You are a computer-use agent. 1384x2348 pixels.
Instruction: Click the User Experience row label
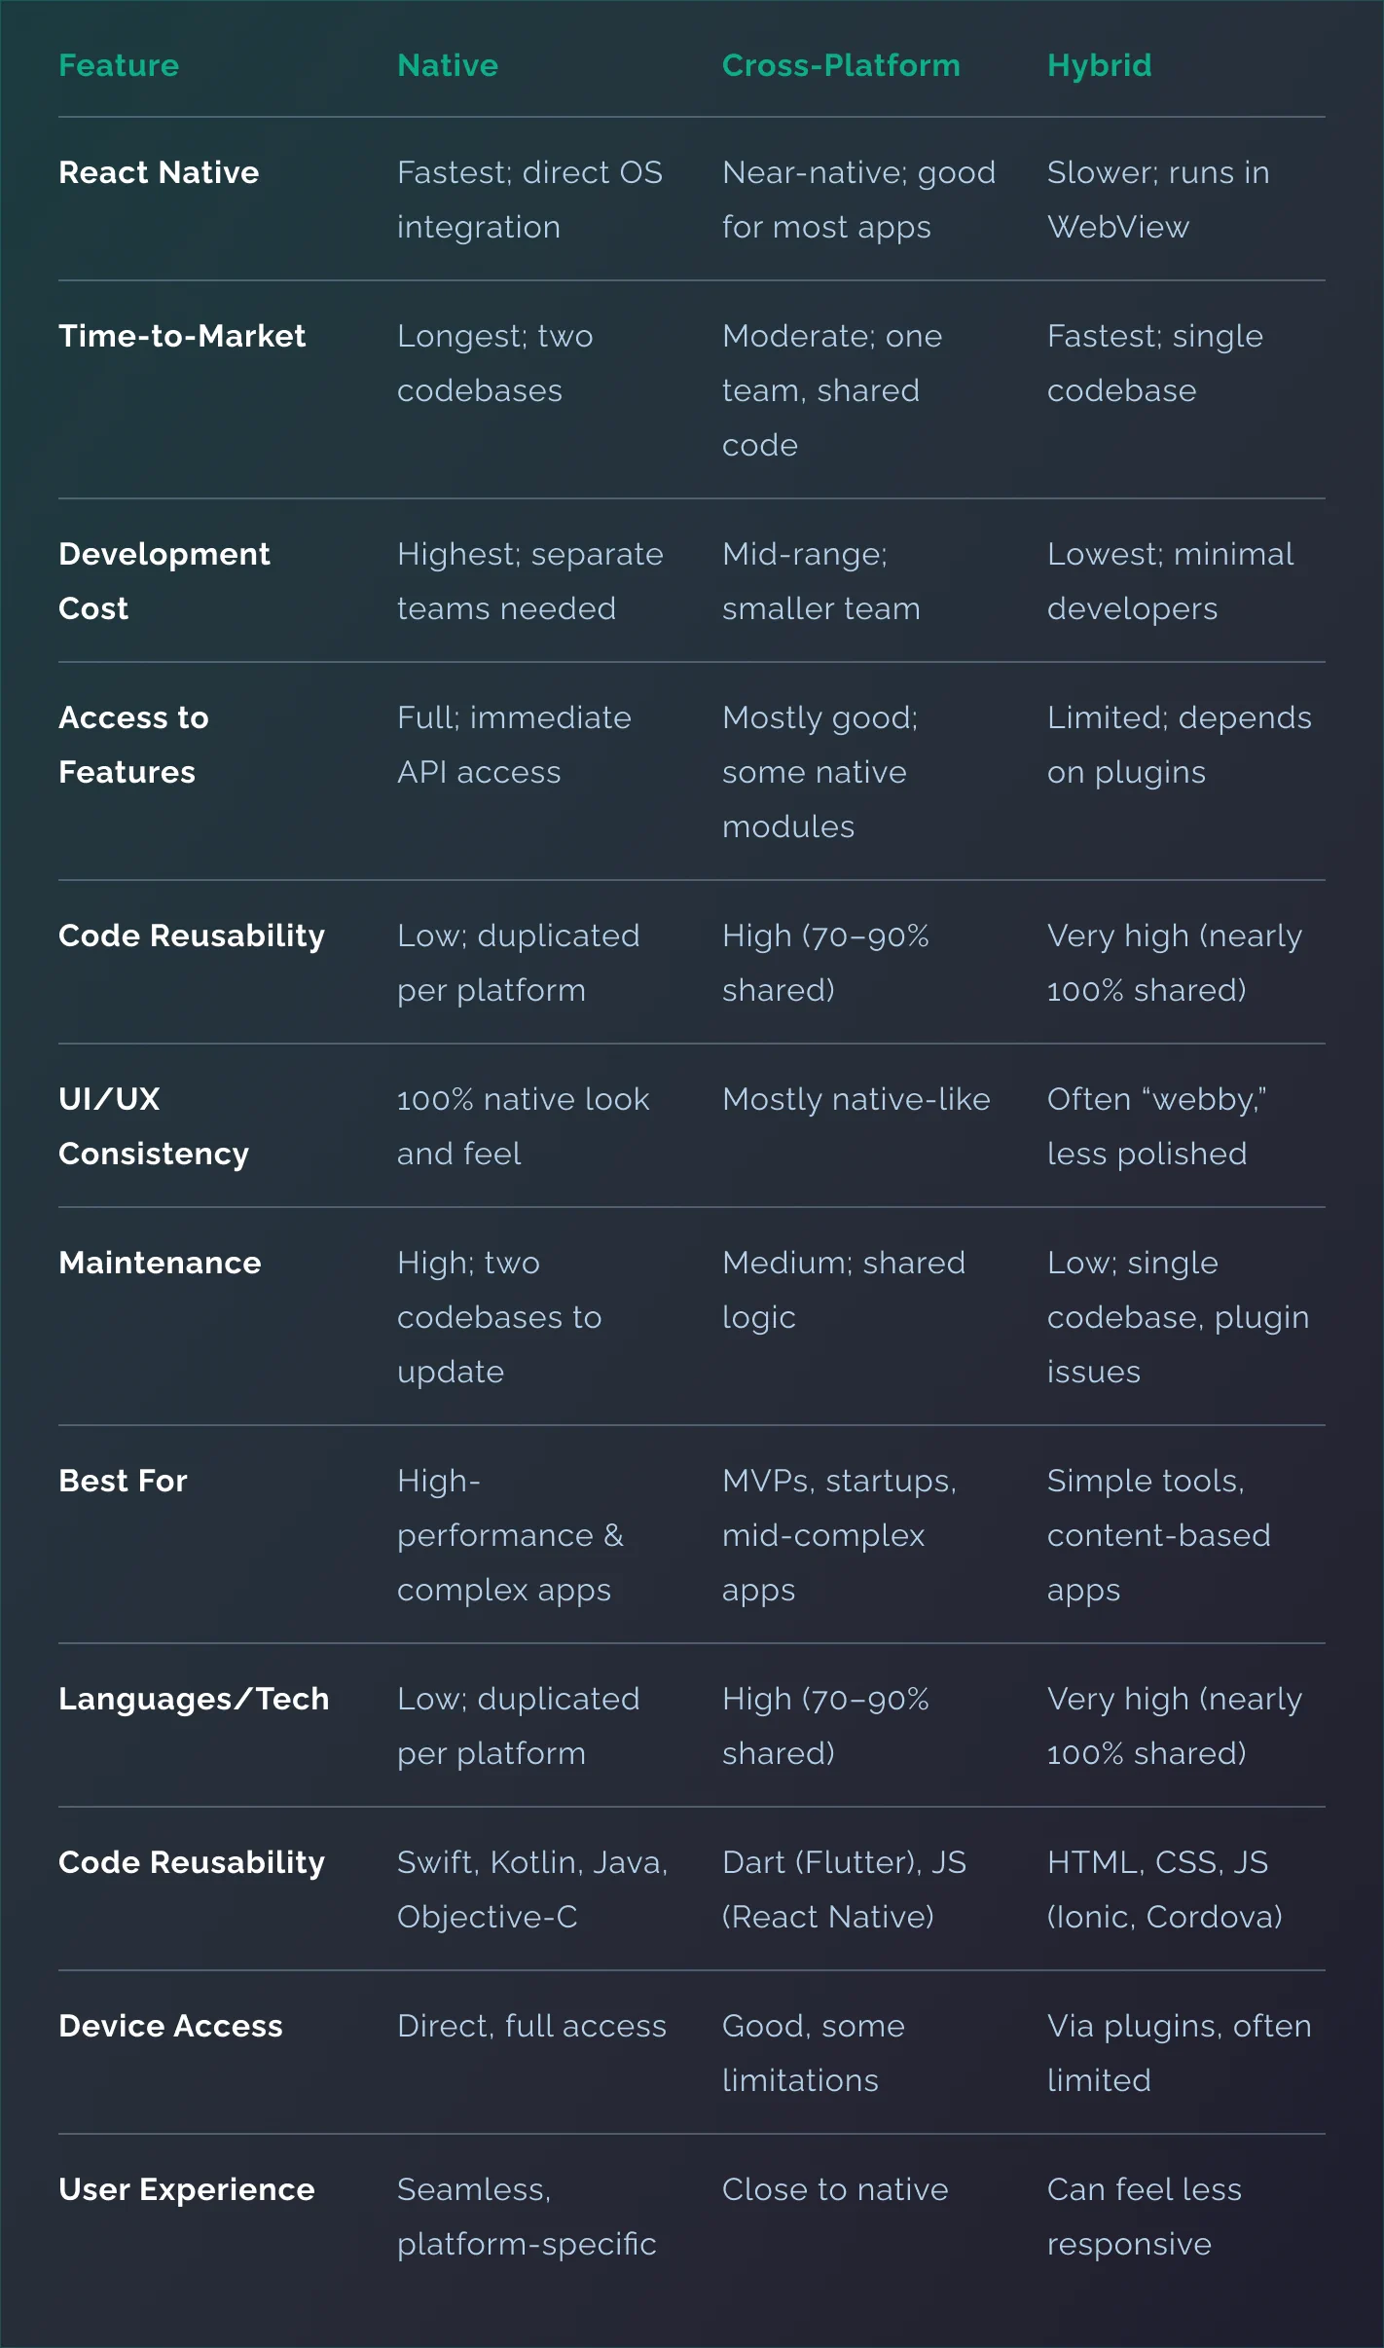point(186,2189)
